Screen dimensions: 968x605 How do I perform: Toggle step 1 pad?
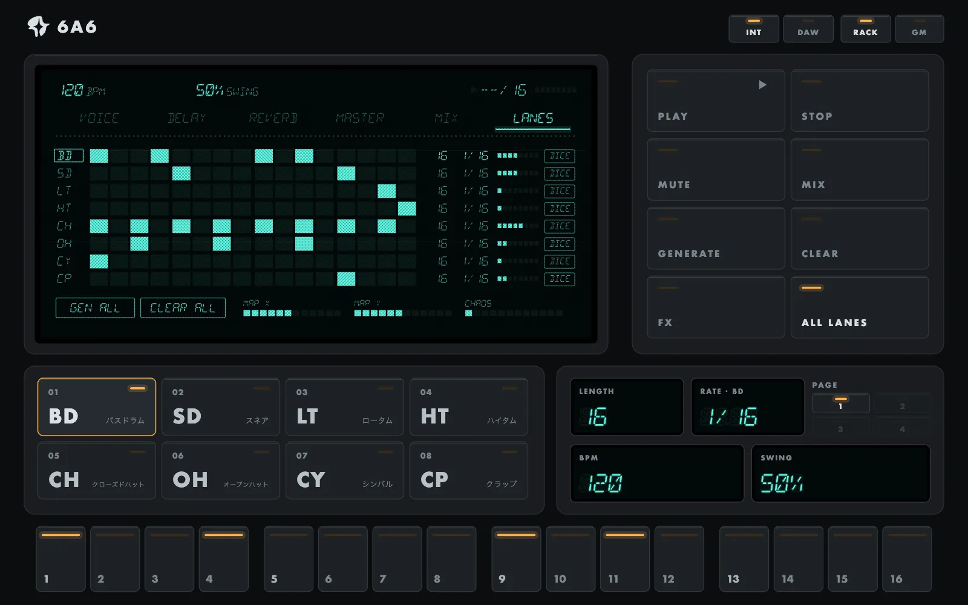point(60,559)
